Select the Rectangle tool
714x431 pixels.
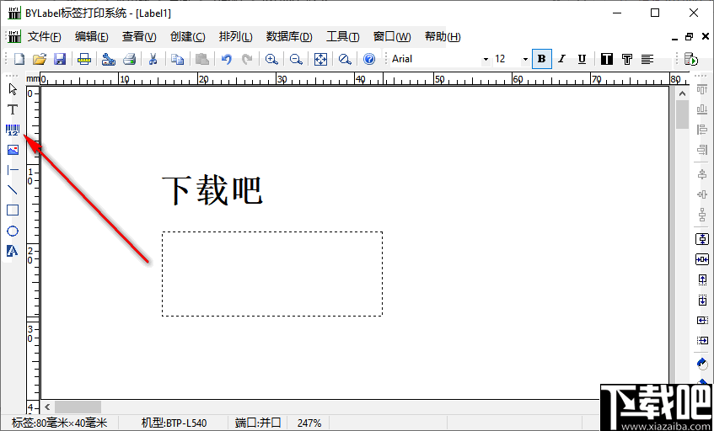click(x=13, y=210)
